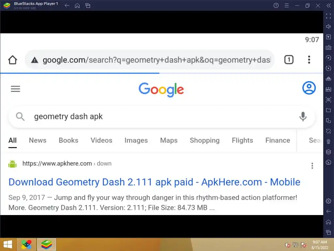Click BlueStacks X taskbar icon

(x=26, y=244)
